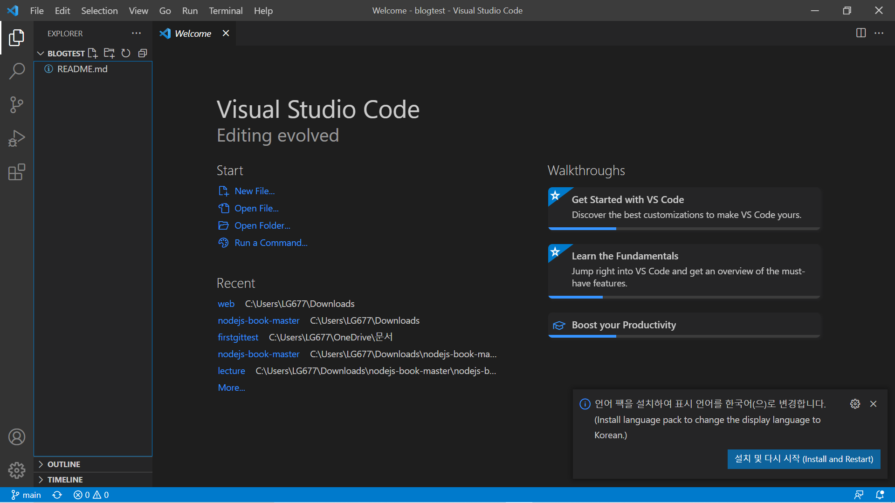Open the View menu

(x=138, y=10)
